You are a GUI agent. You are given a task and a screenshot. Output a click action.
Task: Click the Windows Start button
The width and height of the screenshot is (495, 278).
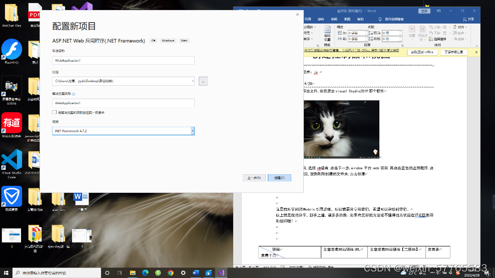pyautogui.click(x=6, y=272)
